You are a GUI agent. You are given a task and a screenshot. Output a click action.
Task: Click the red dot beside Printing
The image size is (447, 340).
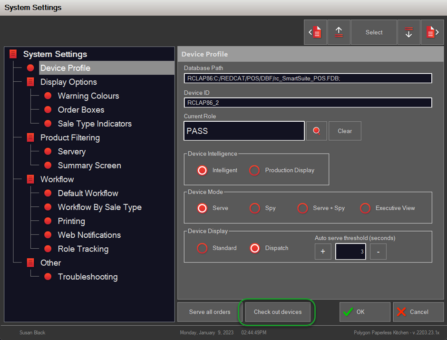(x=48, y=221)
